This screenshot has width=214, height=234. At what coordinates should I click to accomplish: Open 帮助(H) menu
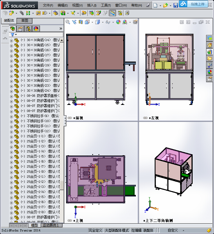coord(137,5)
